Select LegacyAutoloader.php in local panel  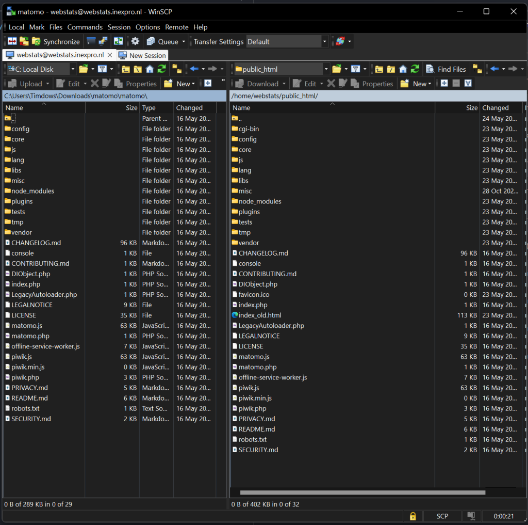pos(44,294)
